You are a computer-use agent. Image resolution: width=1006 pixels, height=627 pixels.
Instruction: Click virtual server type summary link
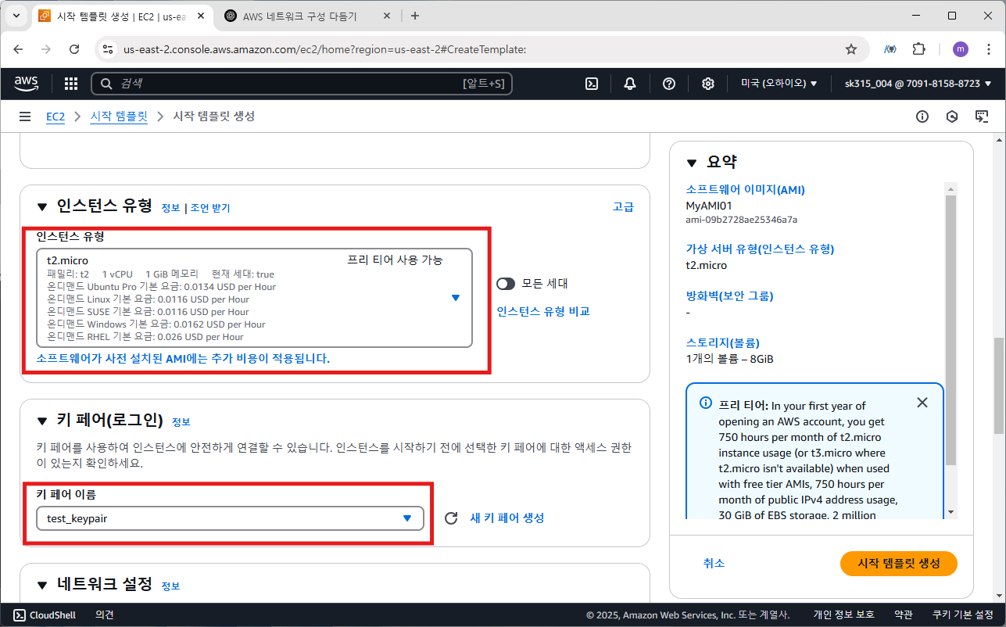760,249
